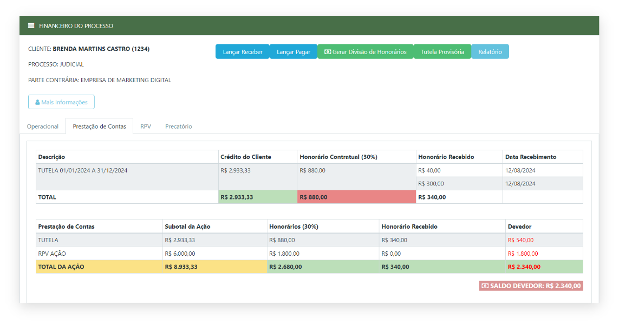Click the money icon in Gerar Divisão button
This screenshot has height=326, width=619.
coord(328,52)
